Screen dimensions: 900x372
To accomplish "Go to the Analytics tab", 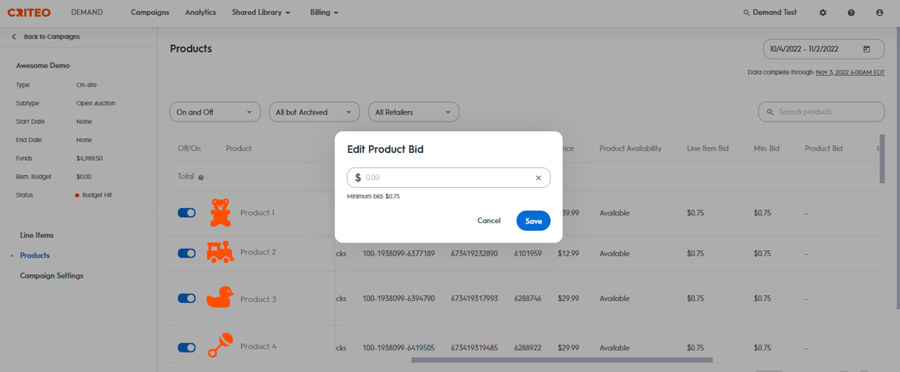I will coord(200,13).
